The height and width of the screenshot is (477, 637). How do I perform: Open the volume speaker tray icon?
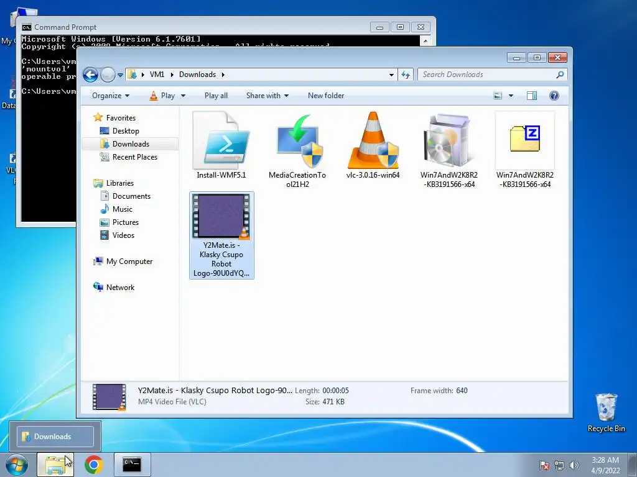tap(574, 465)
